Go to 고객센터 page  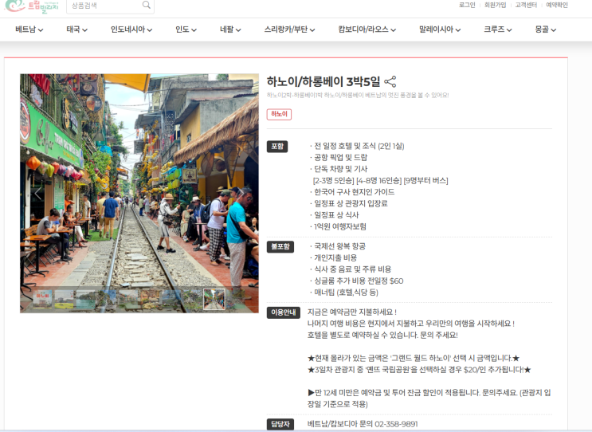coord(526,5)
